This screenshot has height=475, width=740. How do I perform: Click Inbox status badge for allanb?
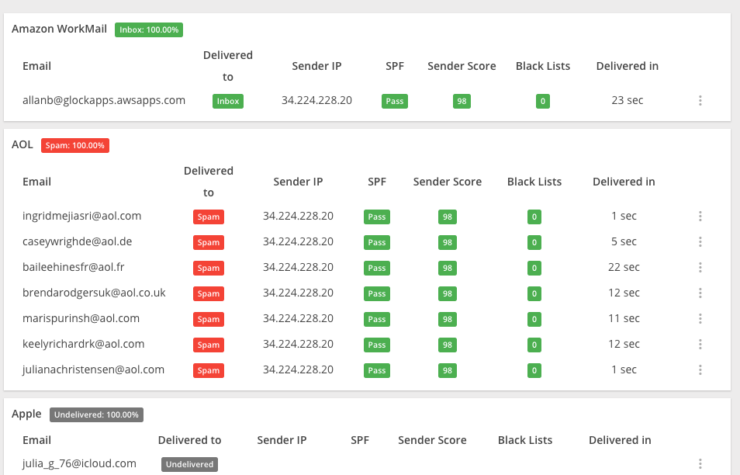click(228, 101)
